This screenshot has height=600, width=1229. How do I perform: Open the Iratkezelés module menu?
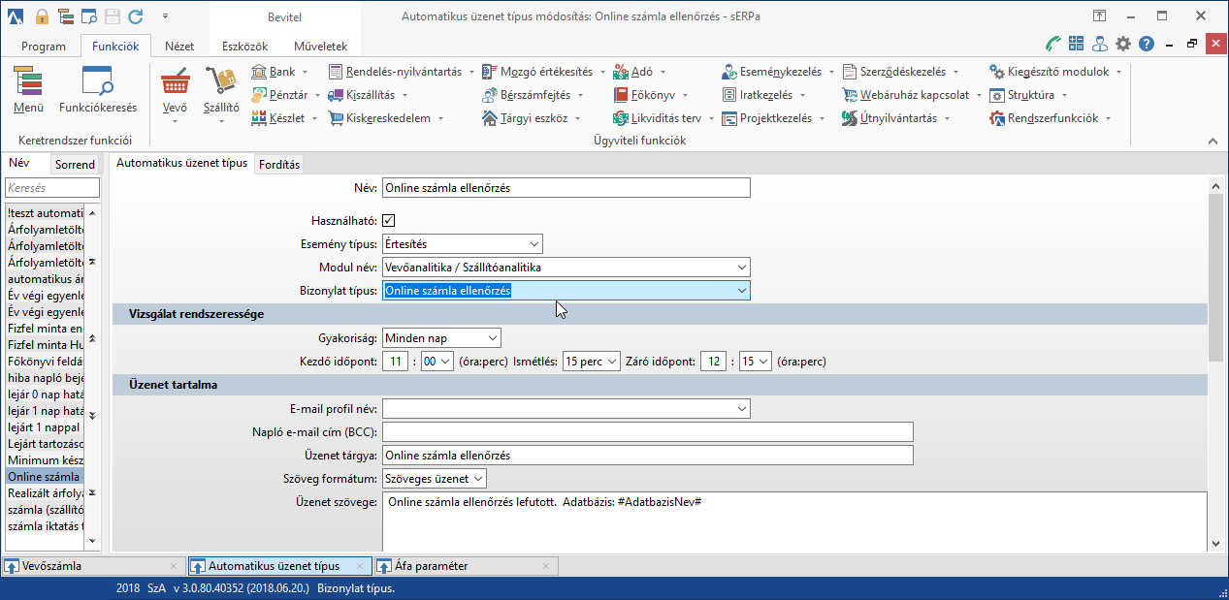(x=765, y=95)
